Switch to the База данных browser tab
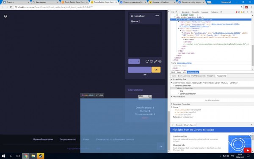Viewport: 254px width, 159px height. [45, 2]
